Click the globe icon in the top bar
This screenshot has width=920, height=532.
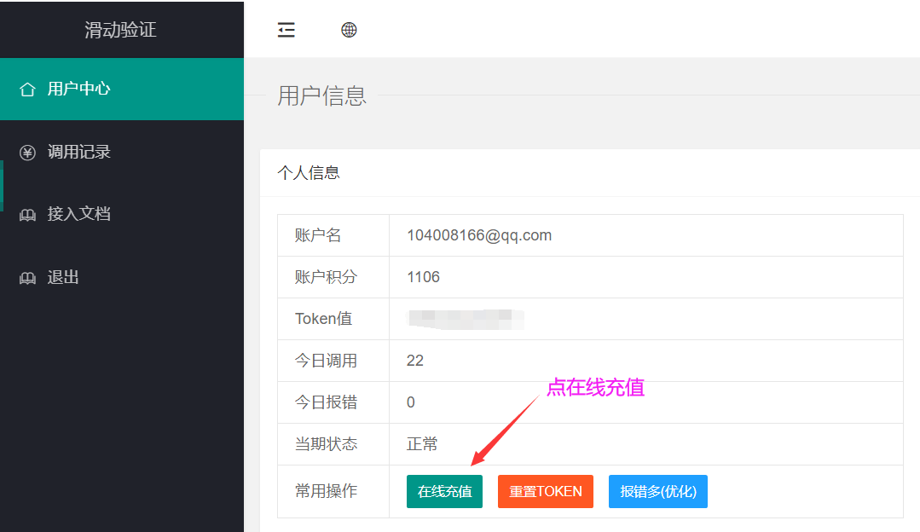(x=349, y=30)
